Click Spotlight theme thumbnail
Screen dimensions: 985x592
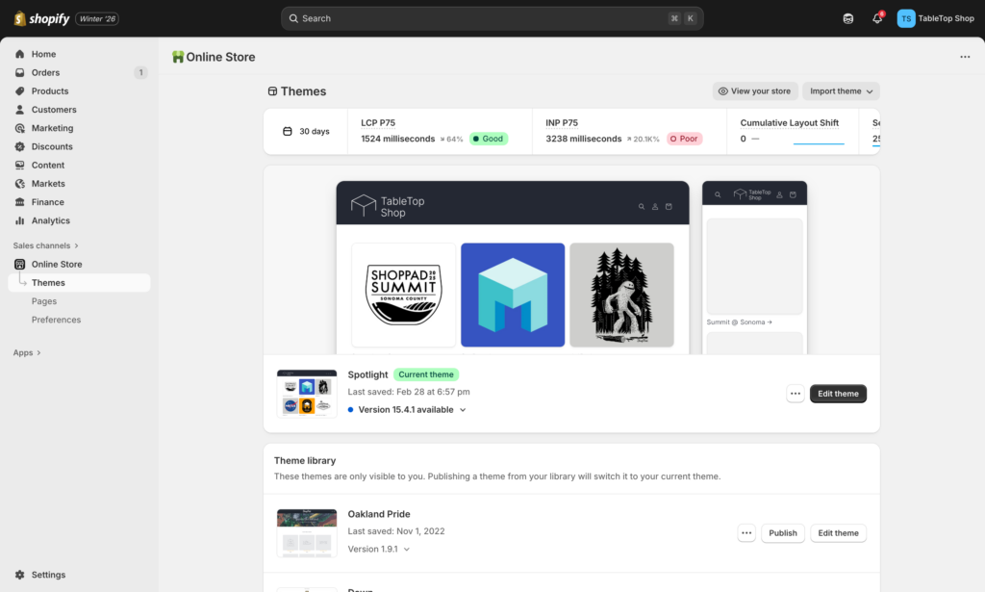coord(307,394)
